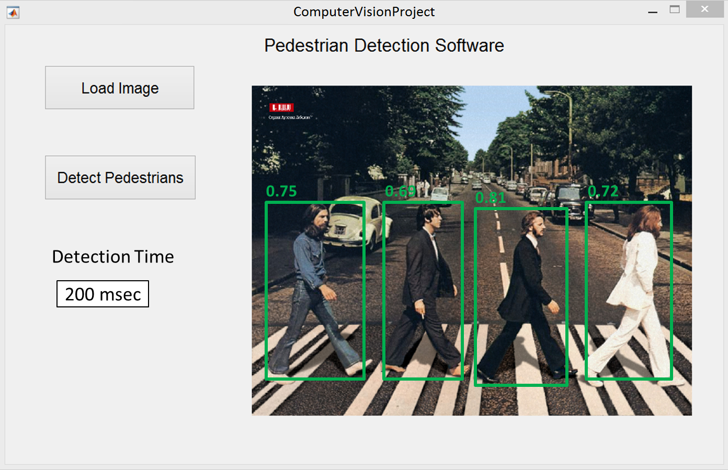Pick the 0.72 confidence score label
The image size is (728, 470).
click(603, 191)
